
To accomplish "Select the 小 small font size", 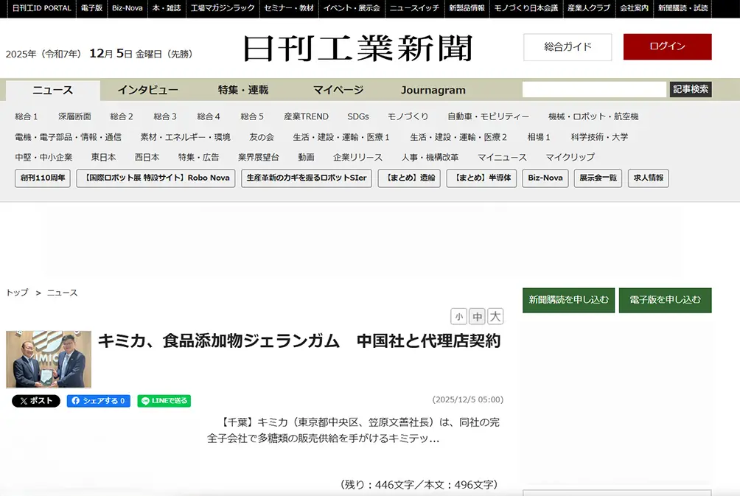I will pos(459,315).
